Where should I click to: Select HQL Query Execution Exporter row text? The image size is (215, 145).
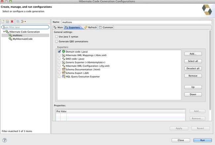[x=83, y=77]
